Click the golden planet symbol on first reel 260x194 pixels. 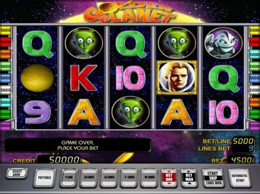pyautogui.click(x=37, y=78)
